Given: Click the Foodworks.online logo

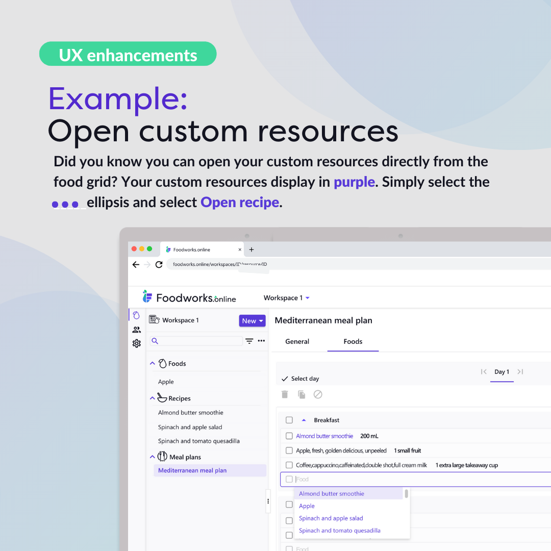Looking at the screenshot, I should tap(189, 297).
